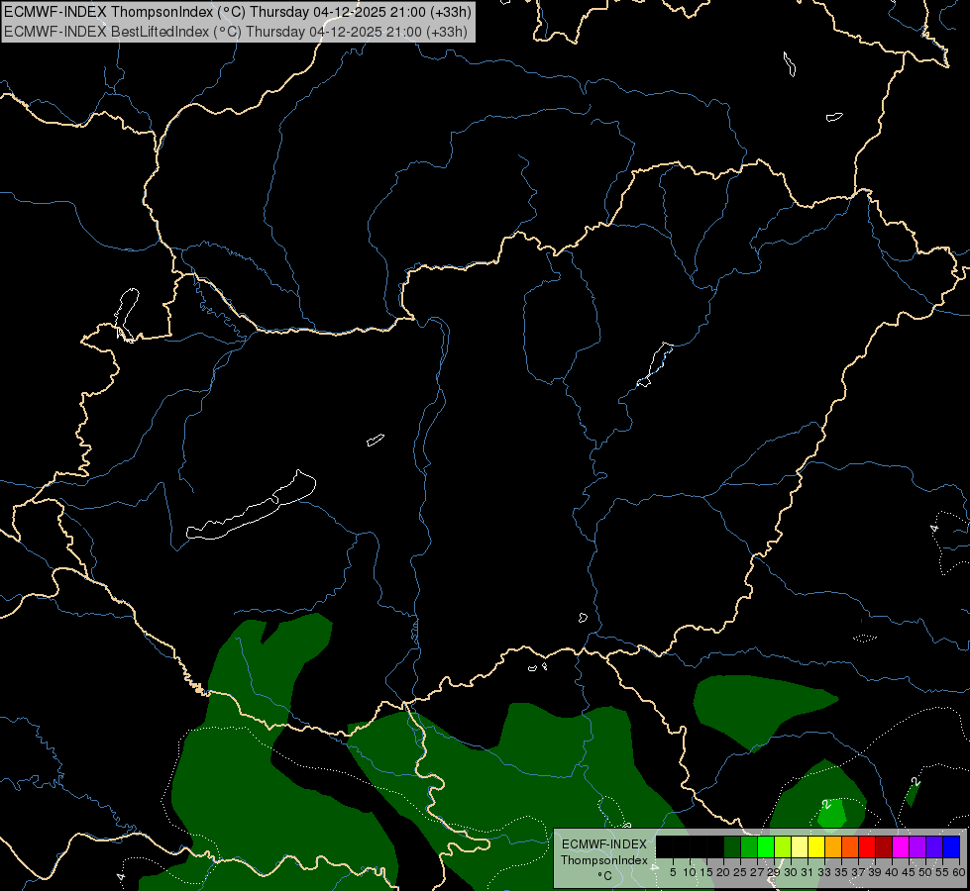Click the legend tick value 5
Image resolution: width=970 pixels, height=891 pixels.
click(x=673, y=872)
